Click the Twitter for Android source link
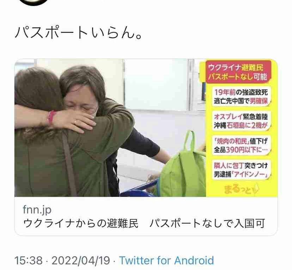292x270 pixels. tap(166, 260)
